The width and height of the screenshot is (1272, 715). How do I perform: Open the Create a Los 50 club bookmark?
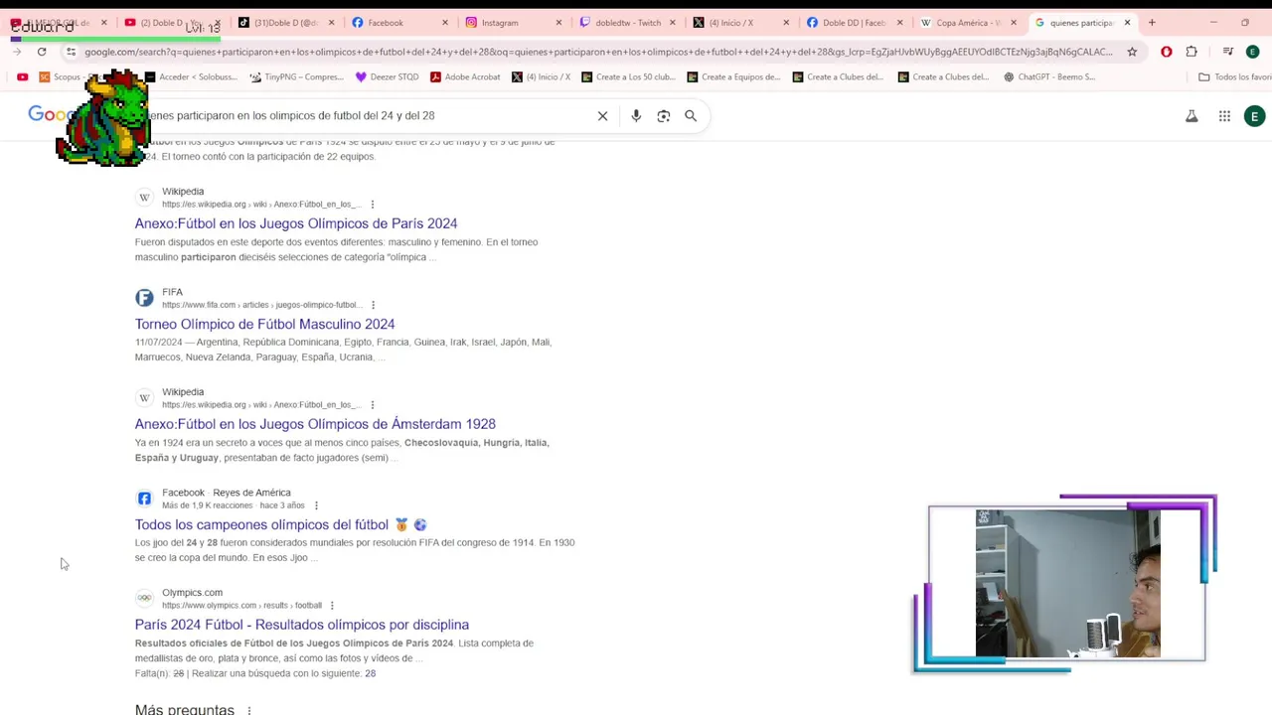point(628,76)
